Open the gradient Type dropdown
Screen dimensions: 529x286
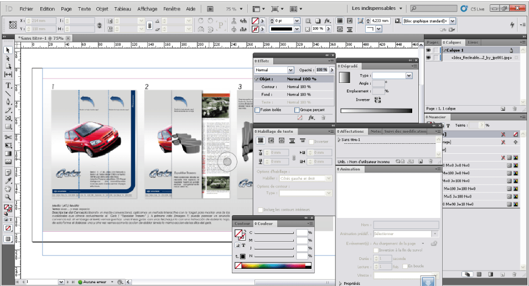[x=409, y=76]
